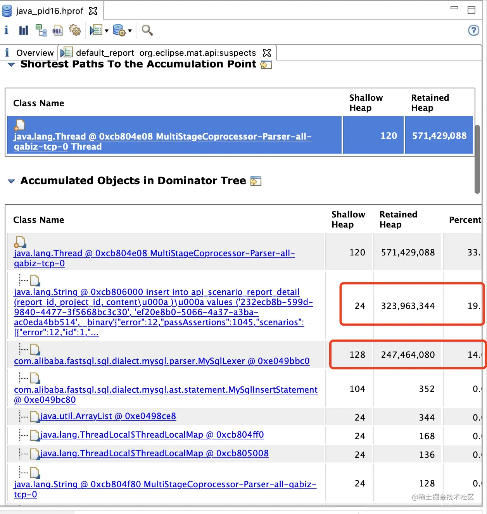487x514 pixels.
Task: Maximize the editor pane
Action: click(471, 10)
